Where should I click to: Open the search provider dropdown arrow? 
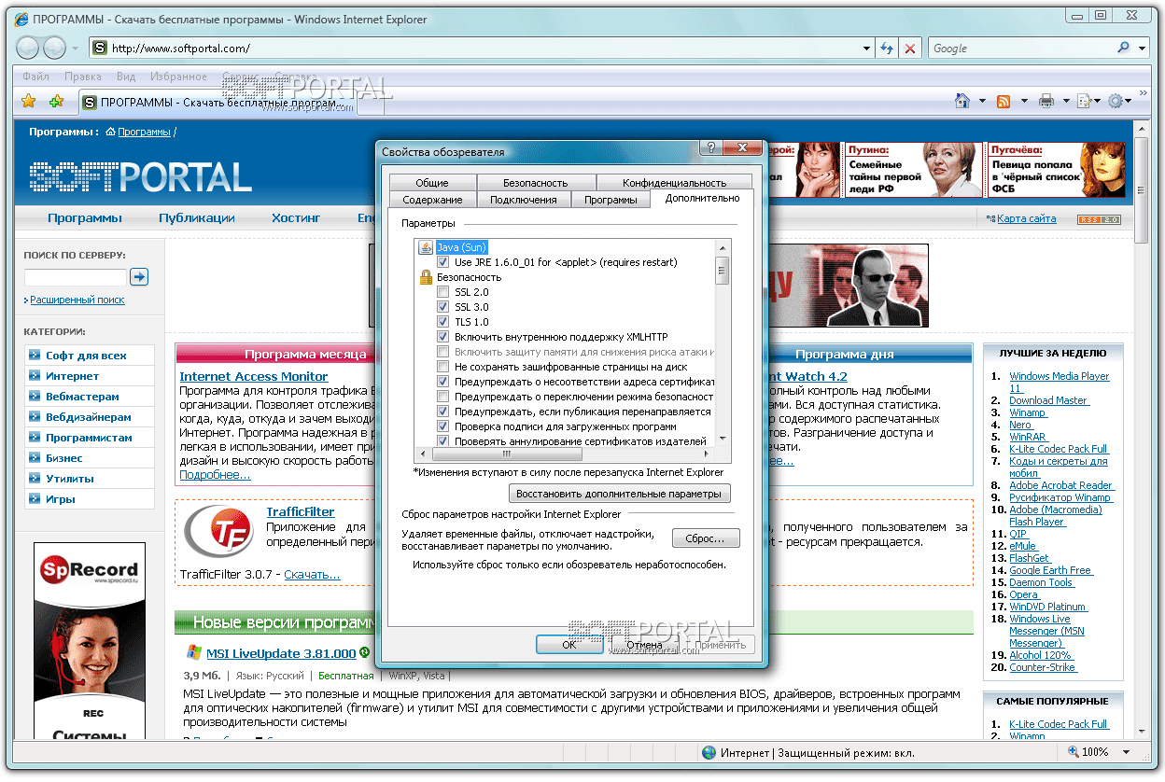tap(1142, 49)
